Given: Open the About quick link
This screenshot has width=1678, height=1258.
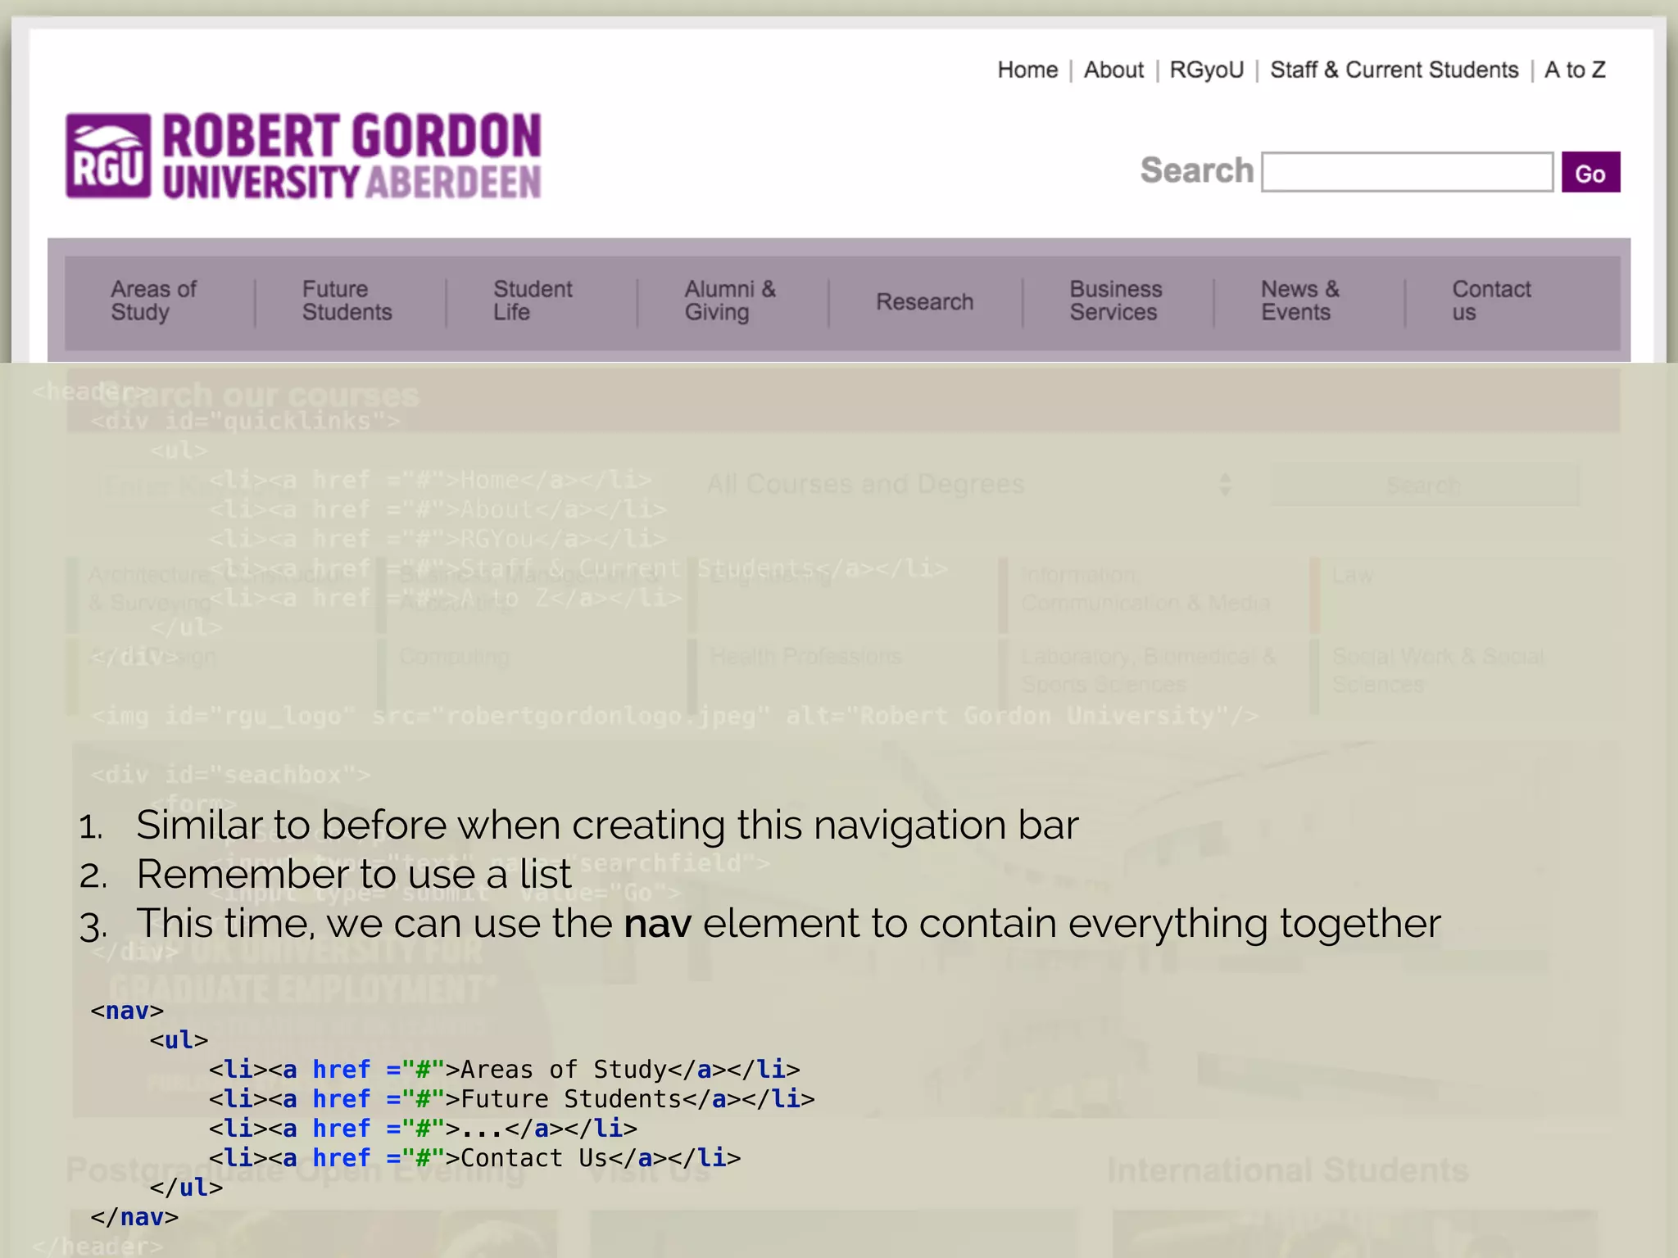Looking at the screenshot, I should tap(1113, 70).
